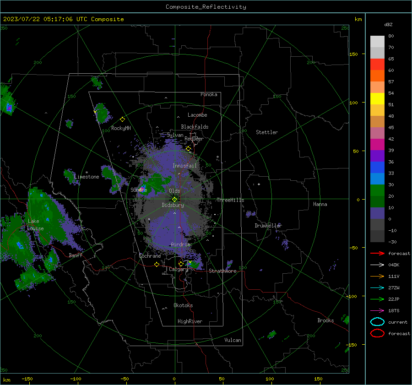The image size is (412, 385).
Task: Click the cyan ellipse current icon
Action: tap(377, 322)
